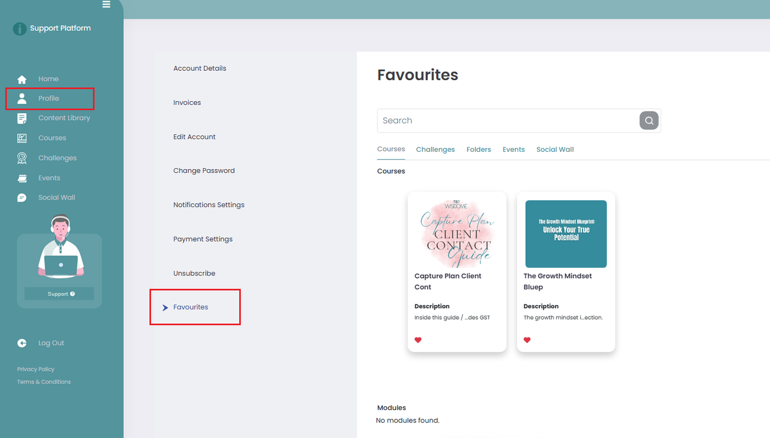Open Challenges in sidebar
Screen dimensions: 770x438
[58, 158]
